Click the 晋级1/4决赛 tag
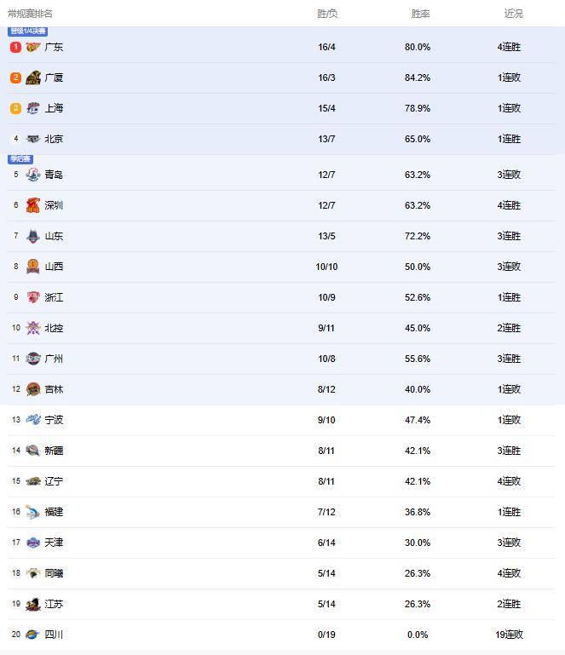The image size is (565, 655). (x=28, y=32)
